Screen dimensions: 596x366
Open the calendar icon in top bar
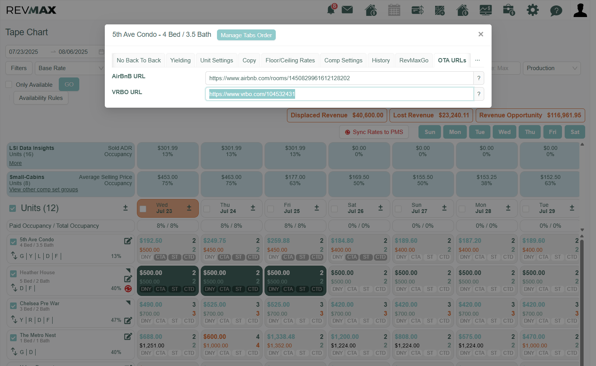[394, 10]
